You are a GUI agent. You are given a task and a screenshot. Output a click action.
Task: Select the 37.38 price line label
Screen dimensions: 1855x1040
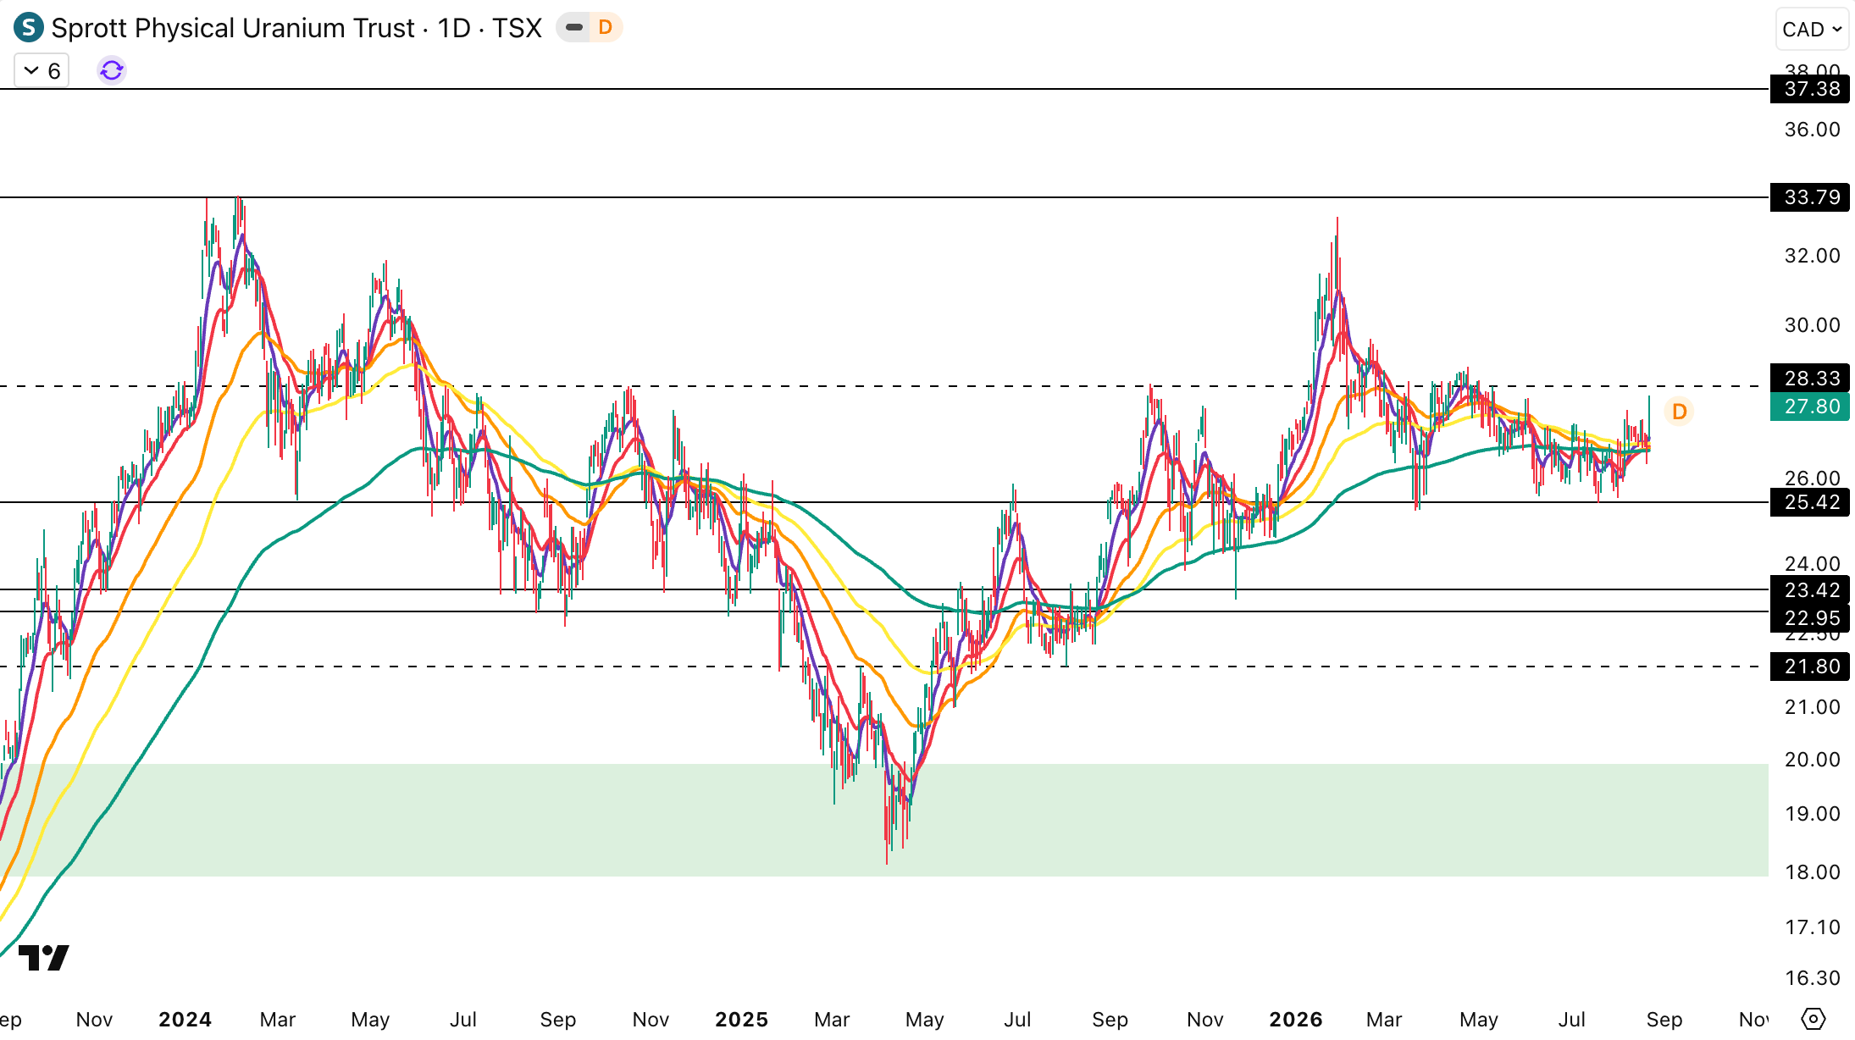(1810, 89)
